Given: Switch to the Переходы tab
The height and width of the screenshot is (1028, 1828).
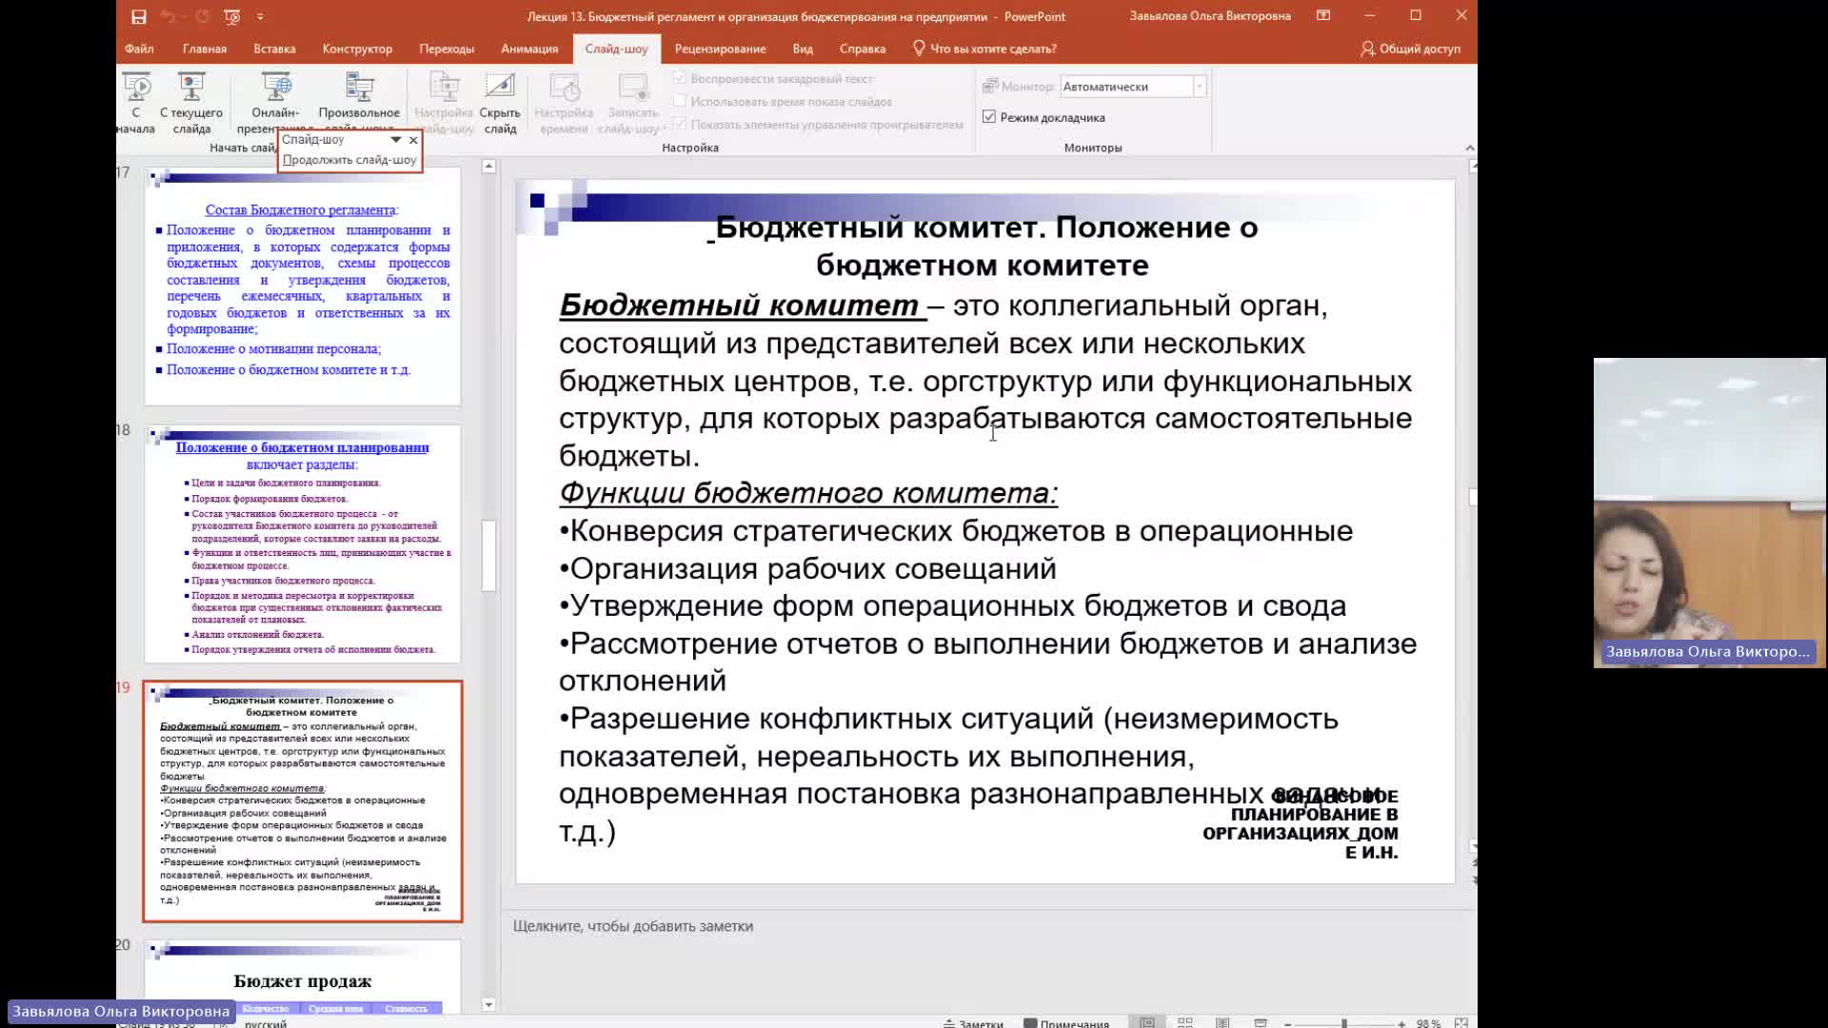Looking at the screenshot, I should pos(447,49).
